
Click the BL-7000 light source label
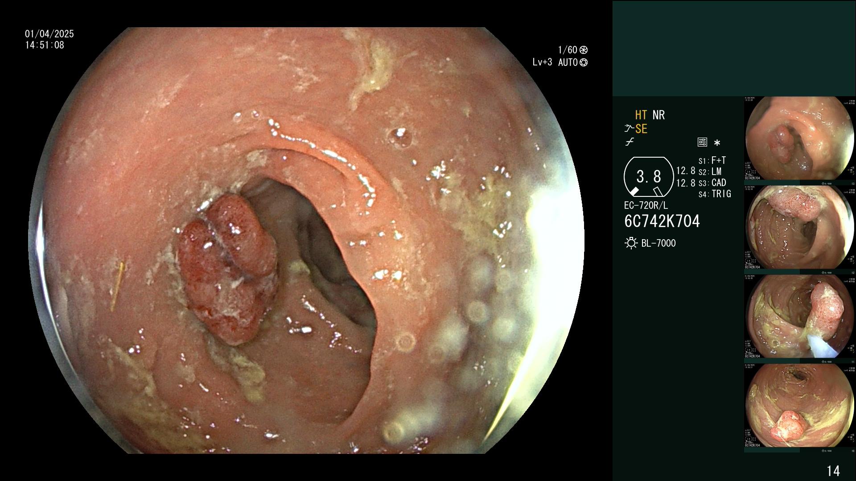[x=658, y=243]
